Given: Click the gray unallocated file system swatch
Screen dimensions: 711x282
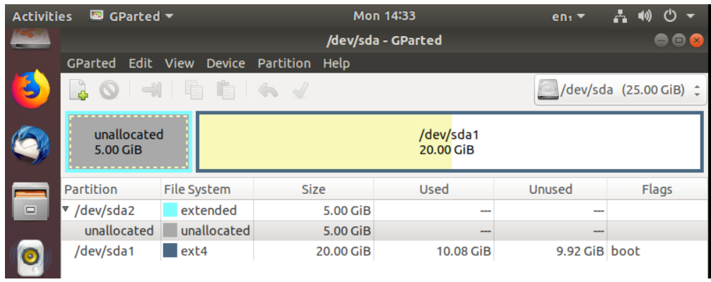Looking at the screenshot, I should (x=170, y=231).
